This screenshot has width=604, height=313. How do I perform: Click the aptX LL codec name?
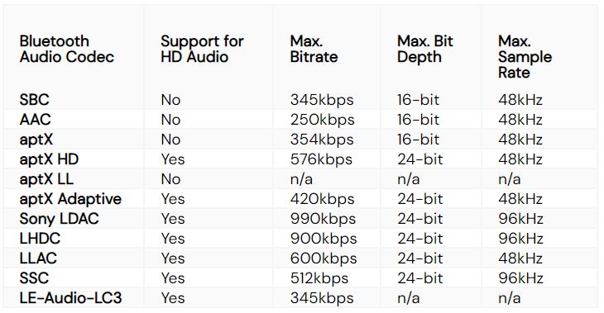(x=46, y=179)
